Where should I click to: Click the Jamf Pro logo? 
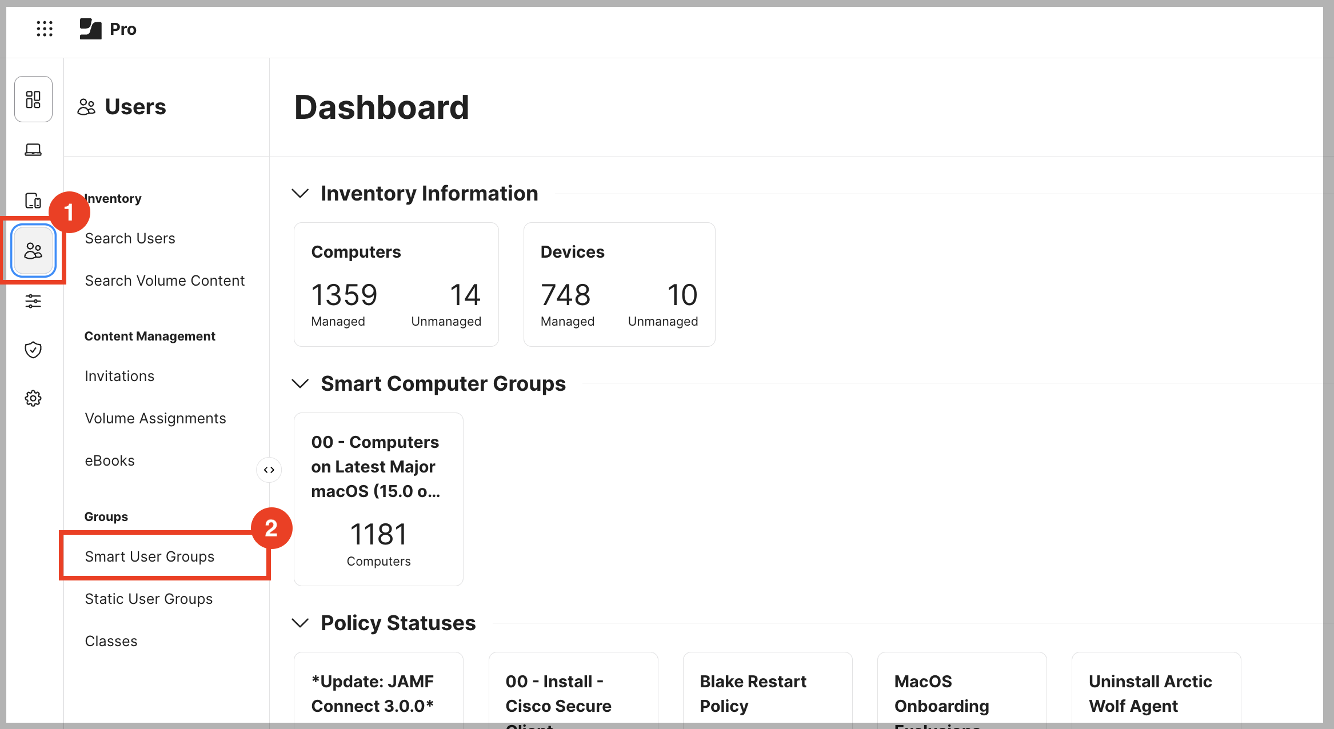click(x=108, y=29)
